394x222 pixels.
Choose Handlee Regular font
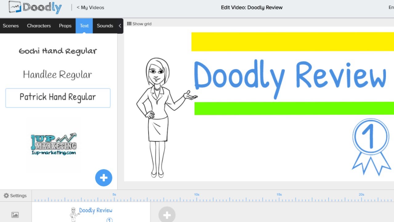pyautogui.click(x=58, y=75)
